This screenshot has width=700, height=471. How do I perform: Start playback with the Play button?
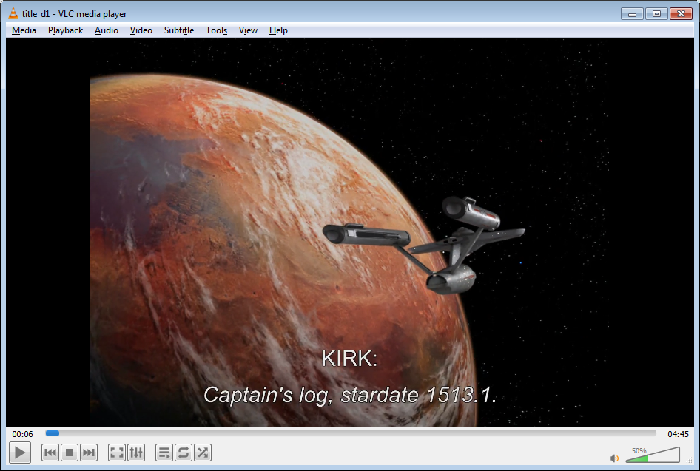click(x=20, y=453)
